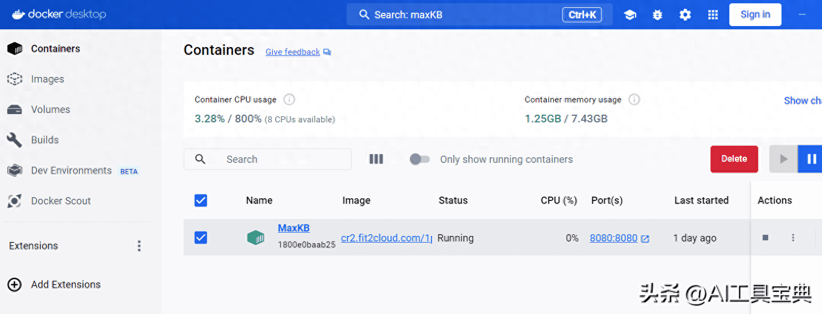Stop the MaxKB container
The image size is (822, 314).
point(765,238)
